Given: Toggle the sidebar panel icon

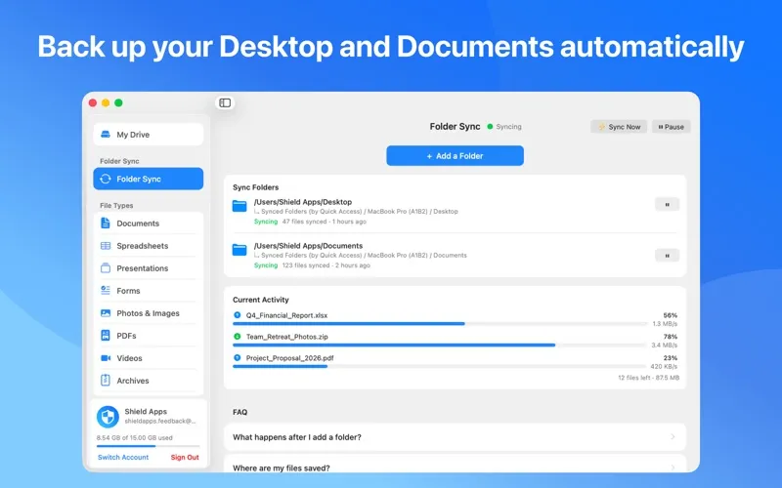Looking at the screenshot, I should pos(225,102).
